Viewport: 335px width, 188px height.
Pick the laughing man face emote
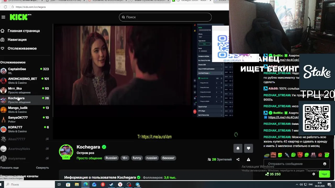click(273, 155)
